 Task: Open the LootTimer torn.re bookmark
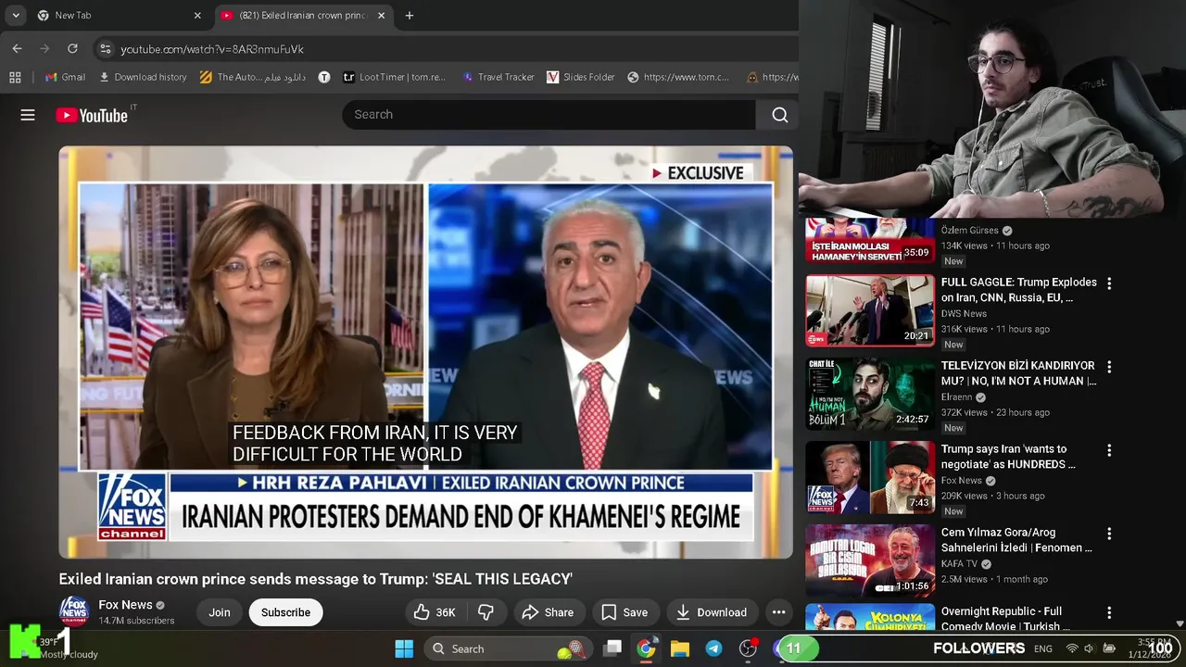(395, 78)
